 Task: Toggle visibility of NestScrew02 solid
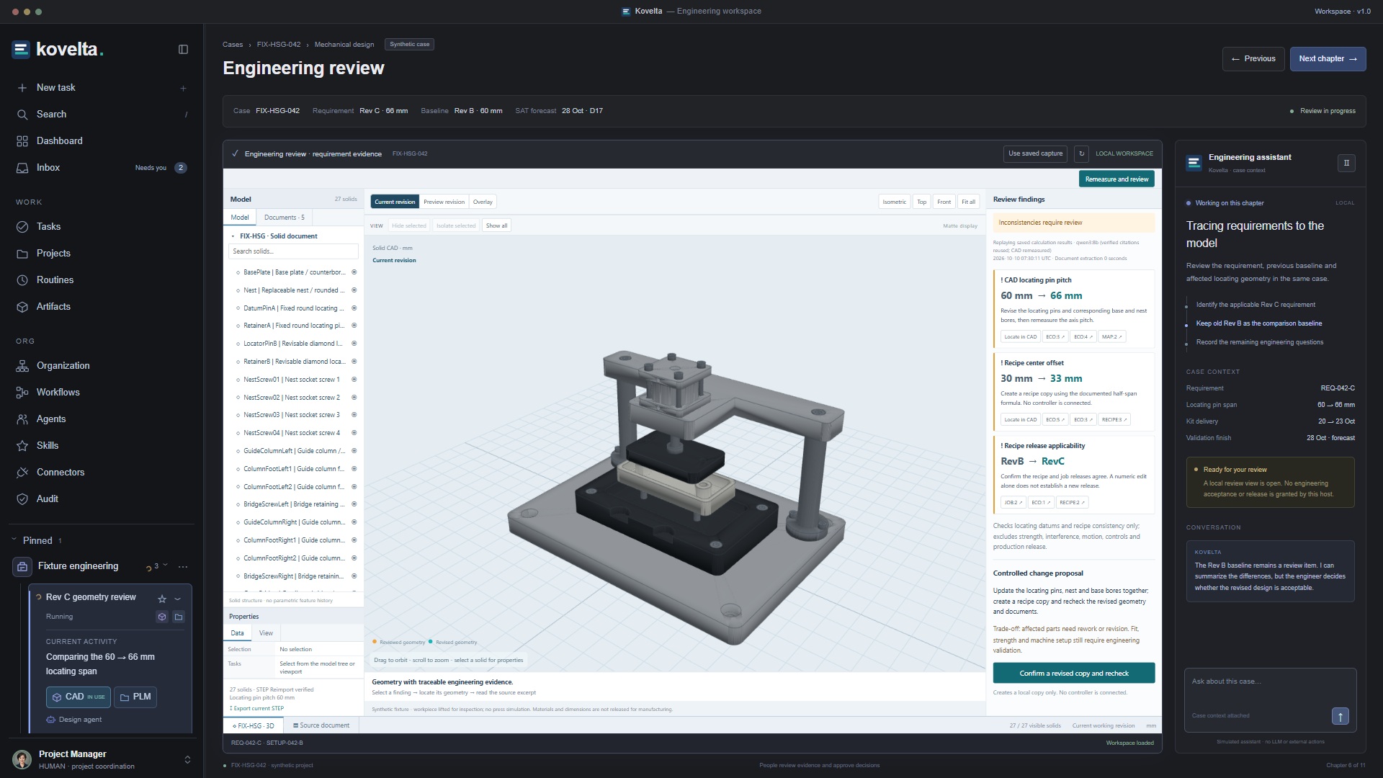tap(354, 398)
